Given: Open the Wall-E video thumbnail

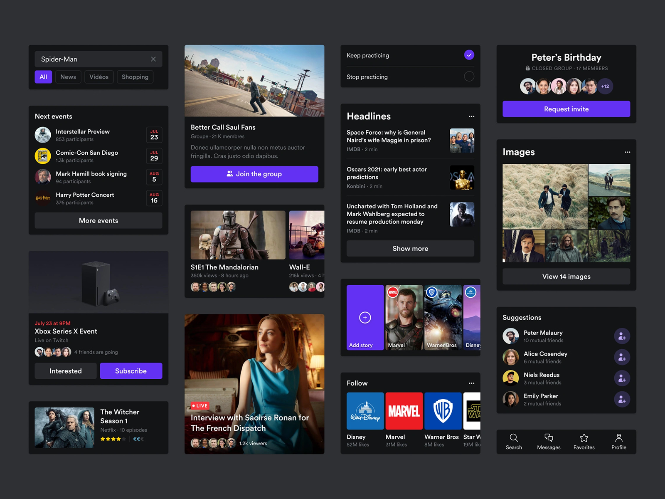Looking at the screenshot, I should point(307,235).
